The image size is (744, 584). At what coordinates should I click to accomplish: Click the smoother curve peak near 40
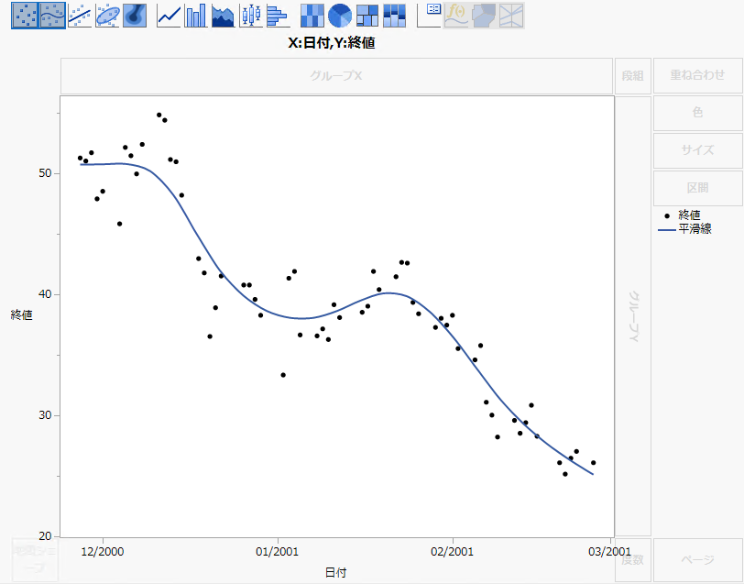point(389,293)
